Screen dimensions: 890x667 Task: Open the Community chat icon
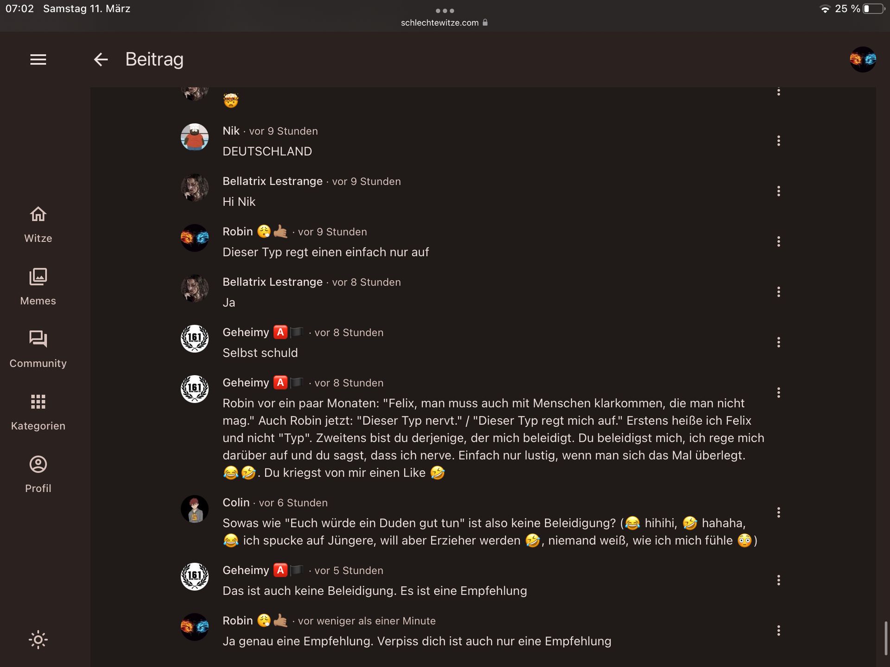click(38, 339)
